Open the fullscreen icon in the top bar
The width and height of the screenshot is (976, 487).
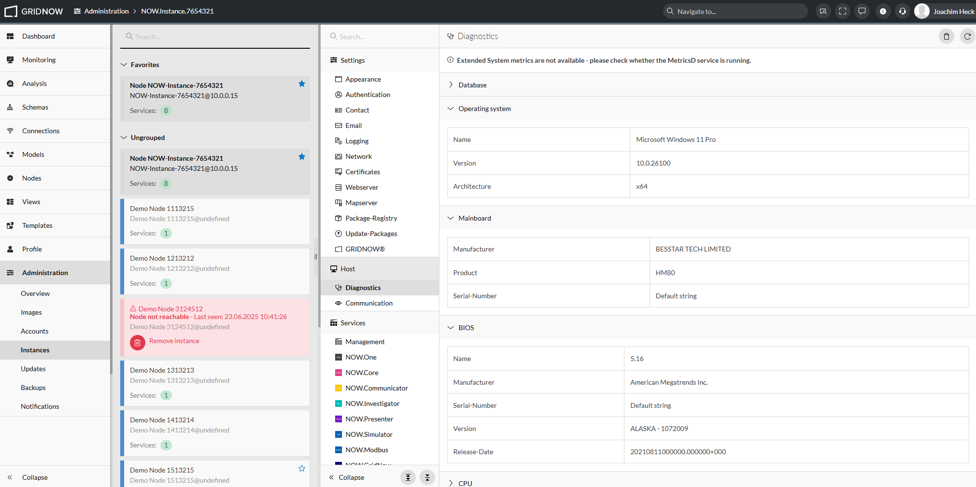pos(843,11)
